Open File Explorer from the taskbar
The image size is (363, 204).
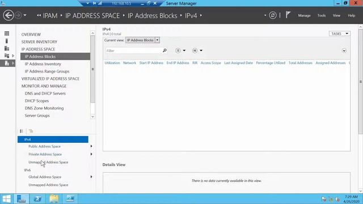[54, 199]
